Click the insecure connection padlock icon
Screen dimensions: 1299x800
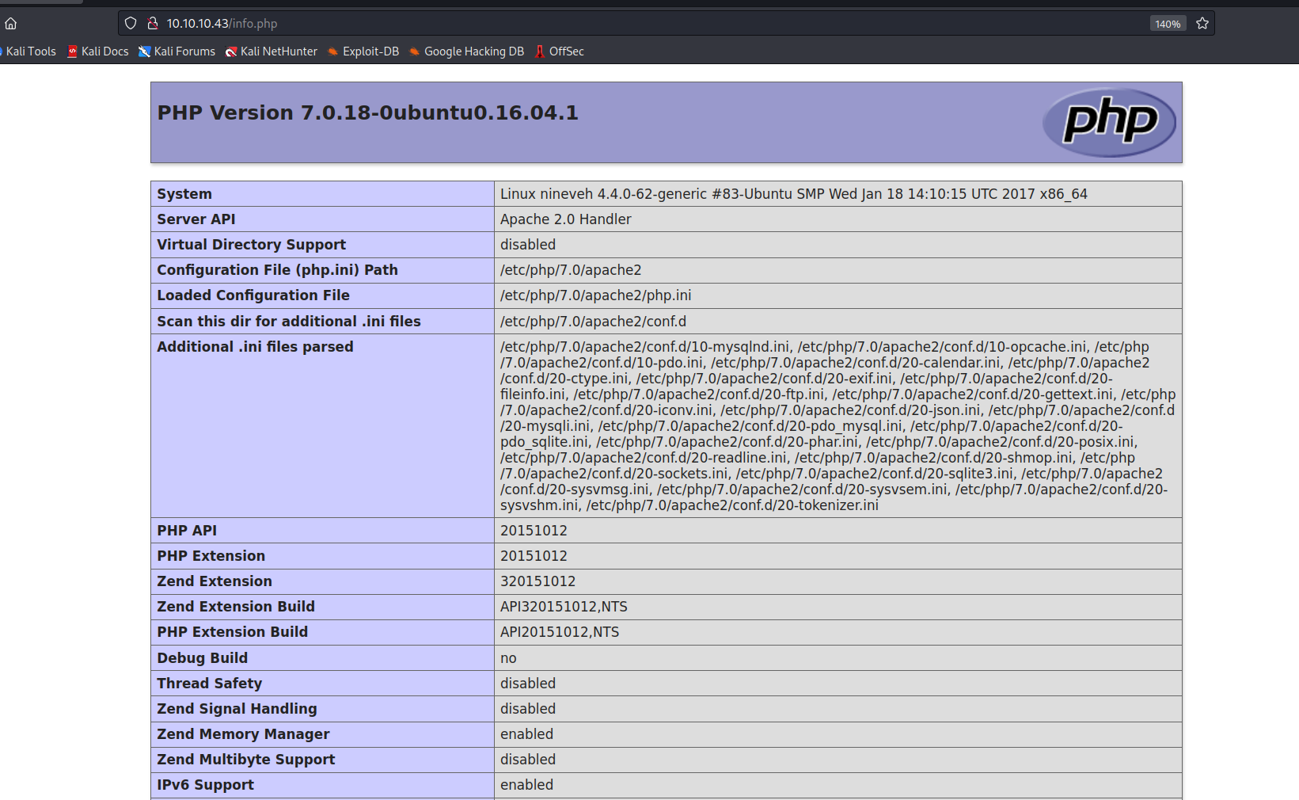coord(153,24)
